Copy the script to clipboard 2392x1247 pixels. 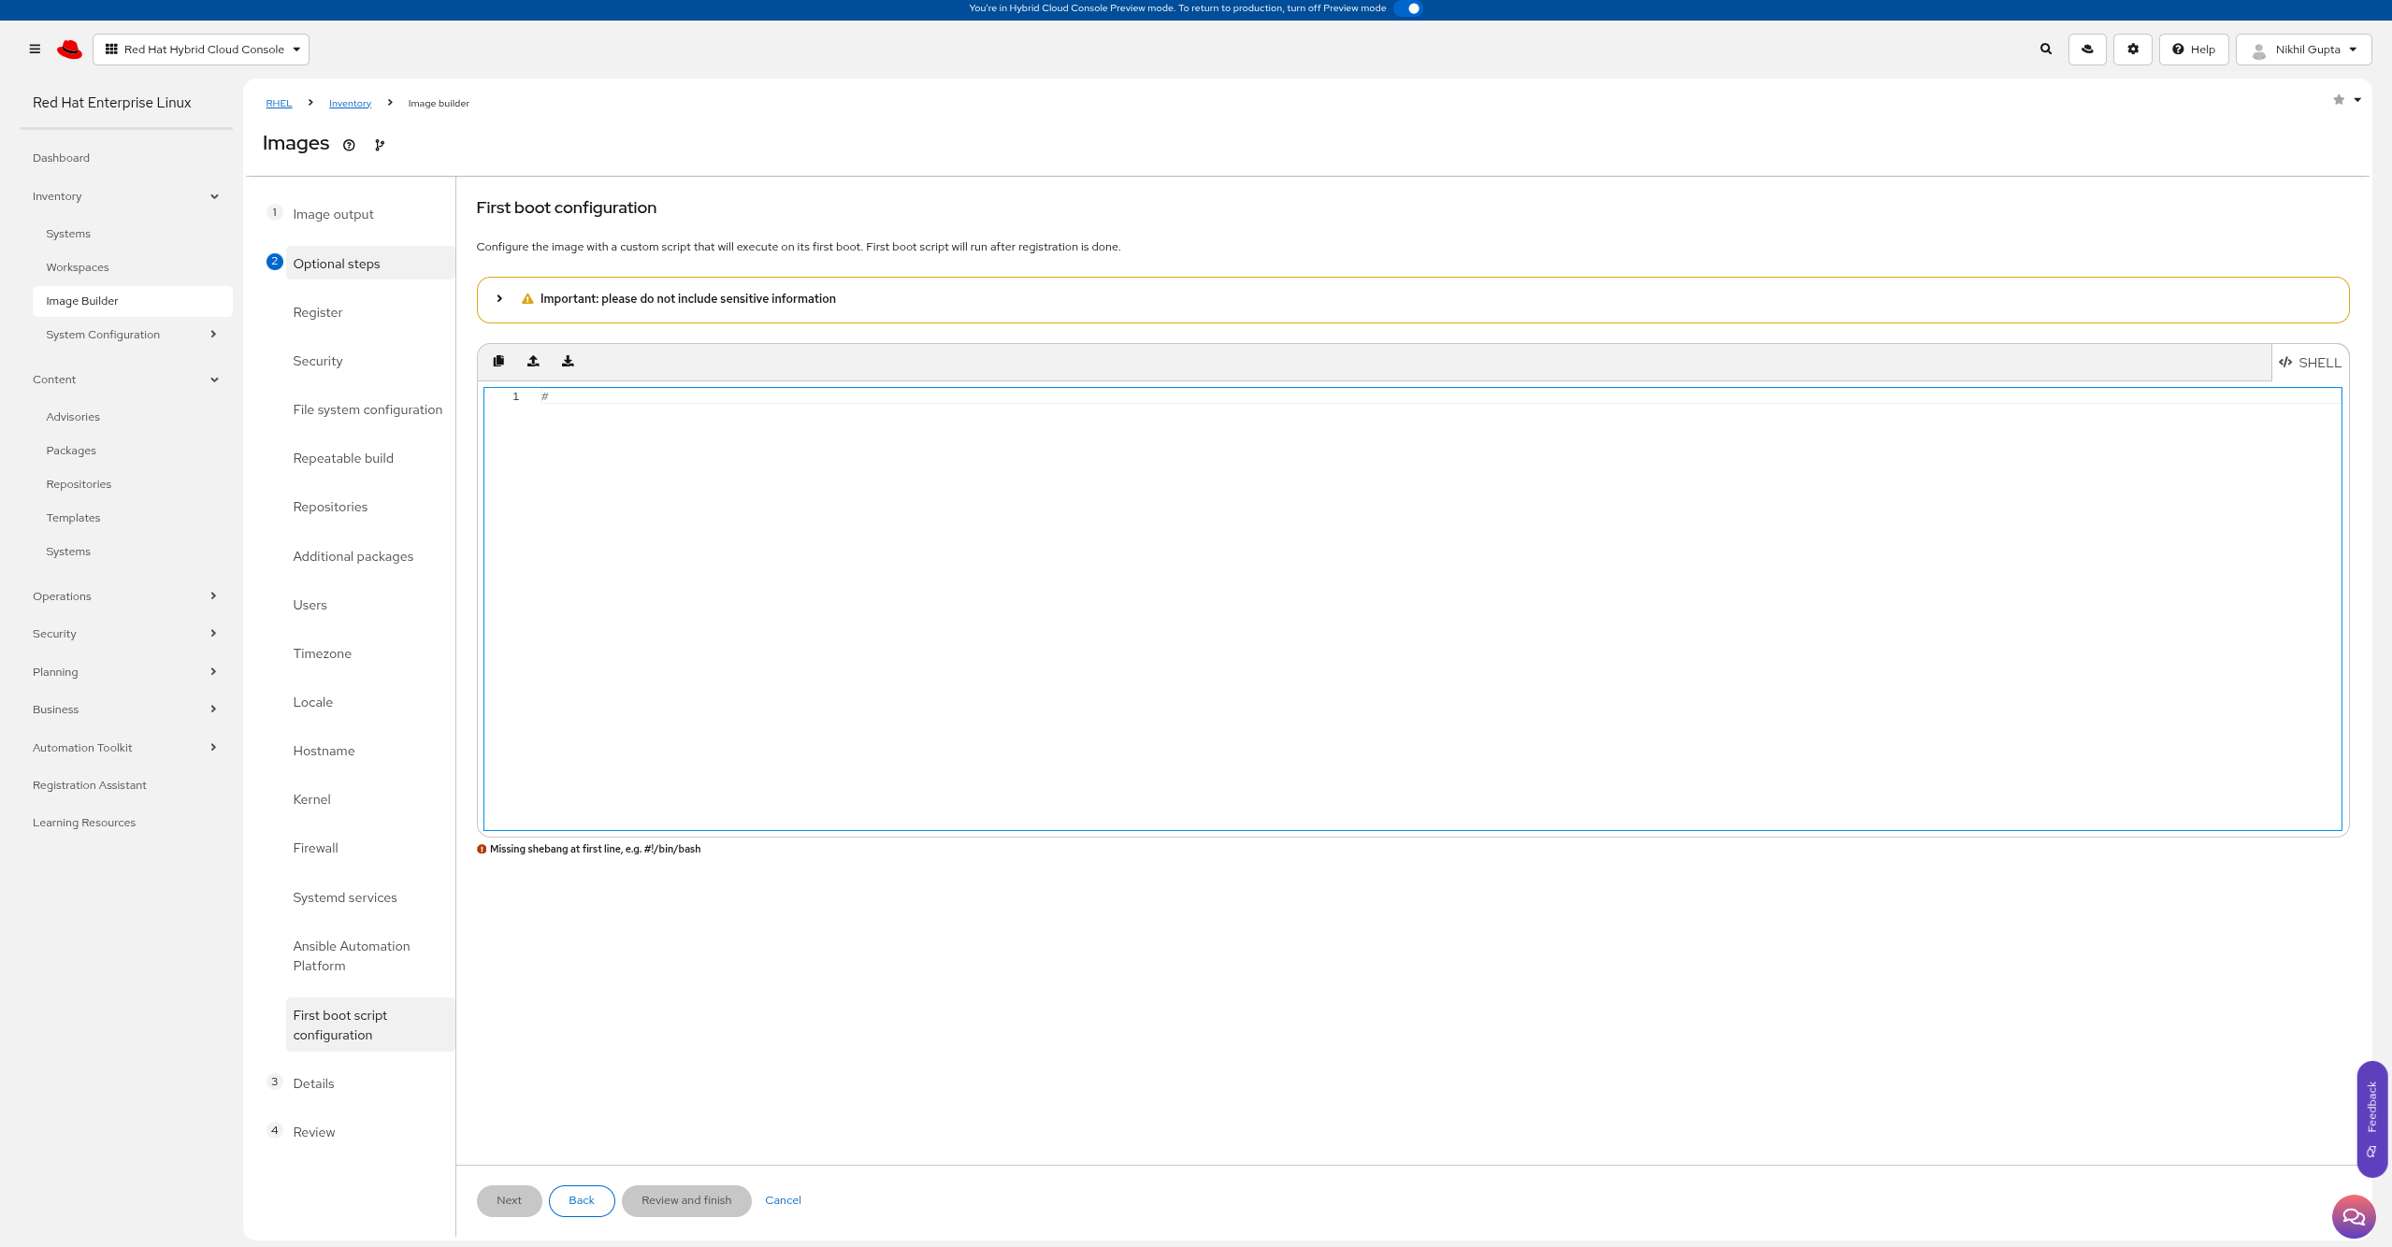point(498,361)
